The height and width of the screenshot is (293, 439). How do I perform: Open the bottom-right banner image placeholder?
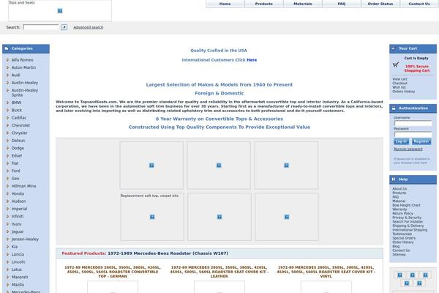click(287, 217)
